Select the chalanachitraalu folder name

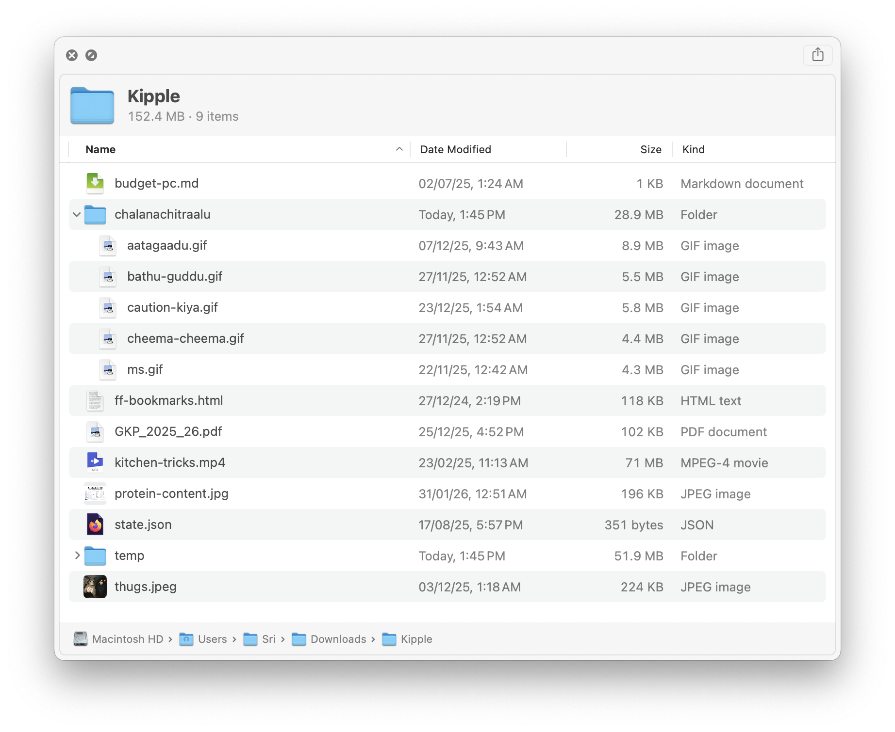163,214
